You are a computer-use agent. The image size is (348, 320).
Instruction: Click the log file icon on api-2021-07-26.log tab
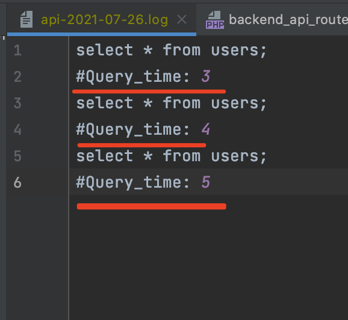click(x=26, y=19)
